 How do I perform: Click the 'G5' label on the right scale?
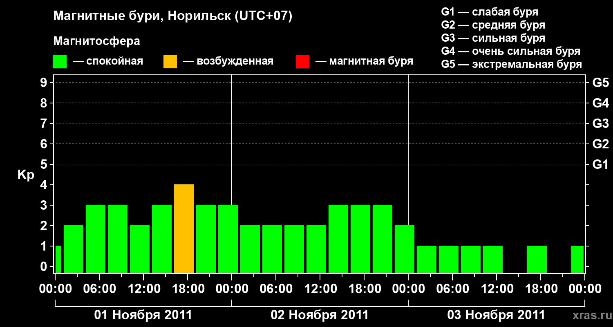coord(601,83)
